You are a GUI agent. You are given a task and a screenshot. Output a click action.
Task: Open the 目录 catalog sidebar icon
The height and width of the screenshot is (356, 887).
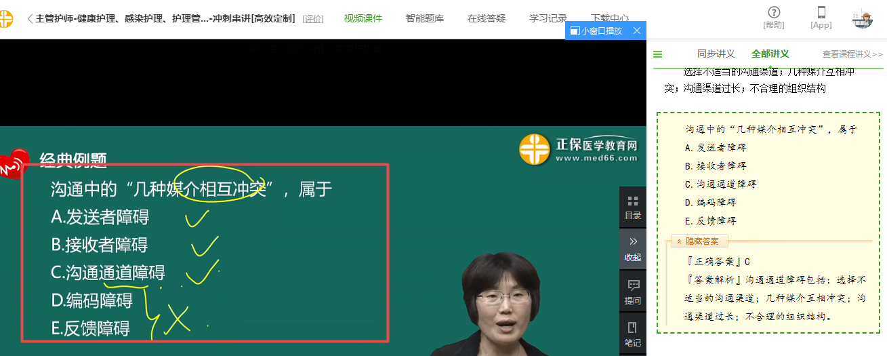coord(633,207)
